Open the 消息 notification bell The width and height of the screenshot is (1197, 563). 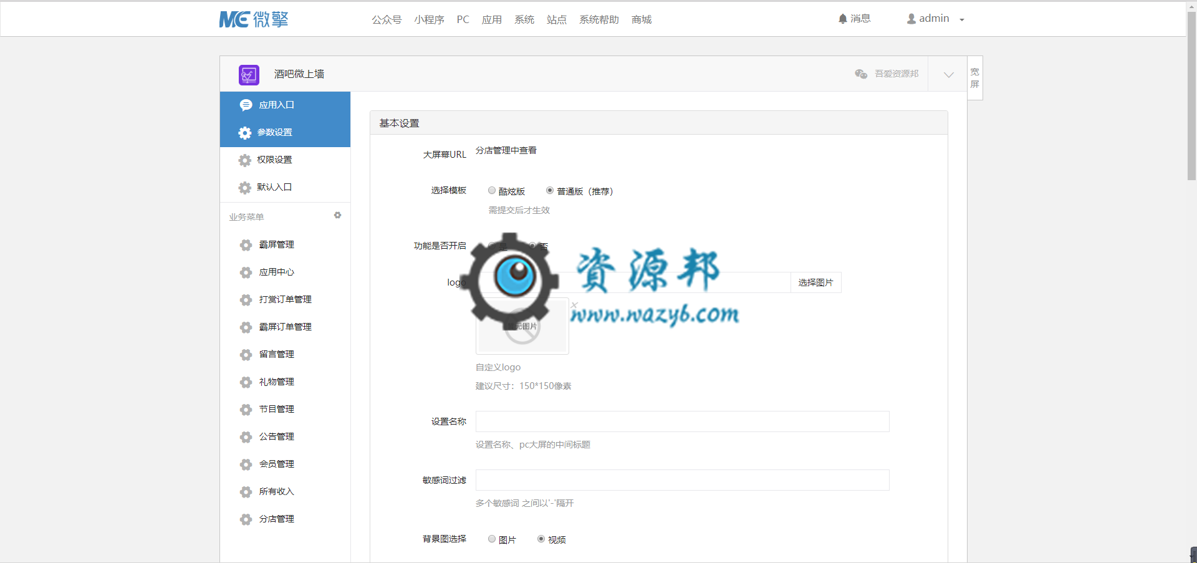coord(843,19)
